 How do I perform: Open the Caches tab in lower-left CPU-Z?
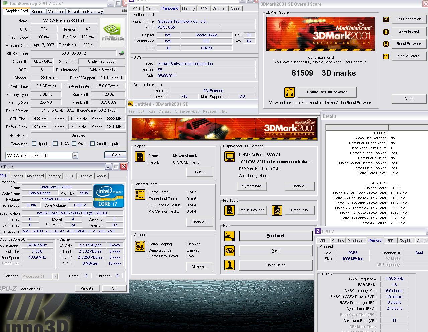[x=17, y=176]
